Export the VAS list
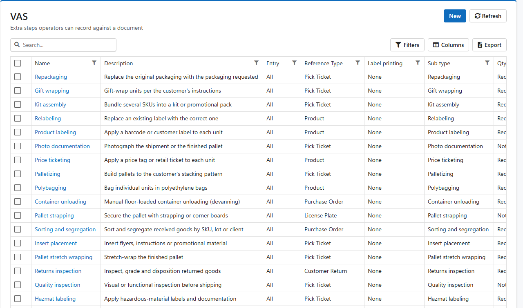Viewport: 523px width, 308px height. pos(489,45)
